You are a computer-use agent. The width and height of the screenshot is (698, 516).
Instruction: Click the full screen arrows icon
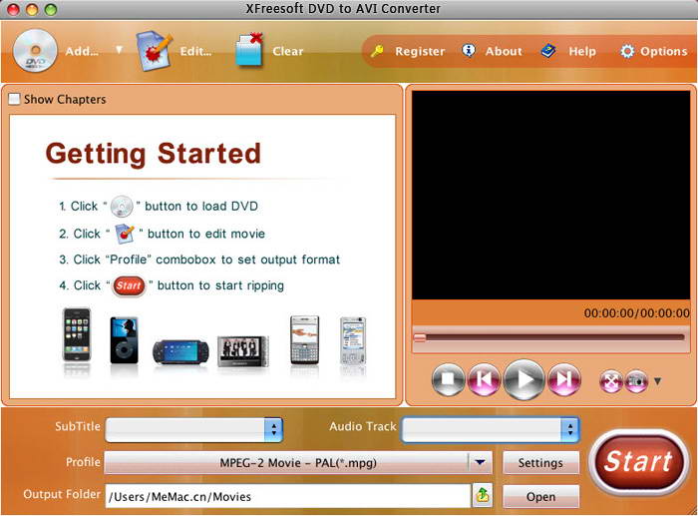click(610, 381)
